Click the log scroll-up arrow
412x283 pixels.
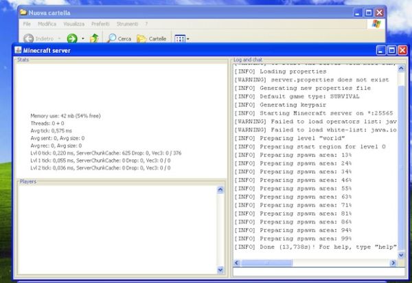pyautogui.click(x=401, y=69)
